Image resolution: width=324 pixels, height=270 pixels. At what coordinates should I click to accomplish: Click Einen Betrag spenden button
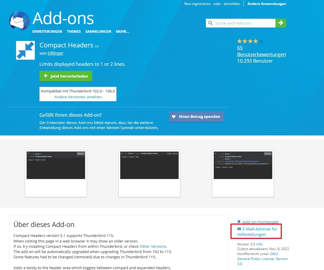197,117
